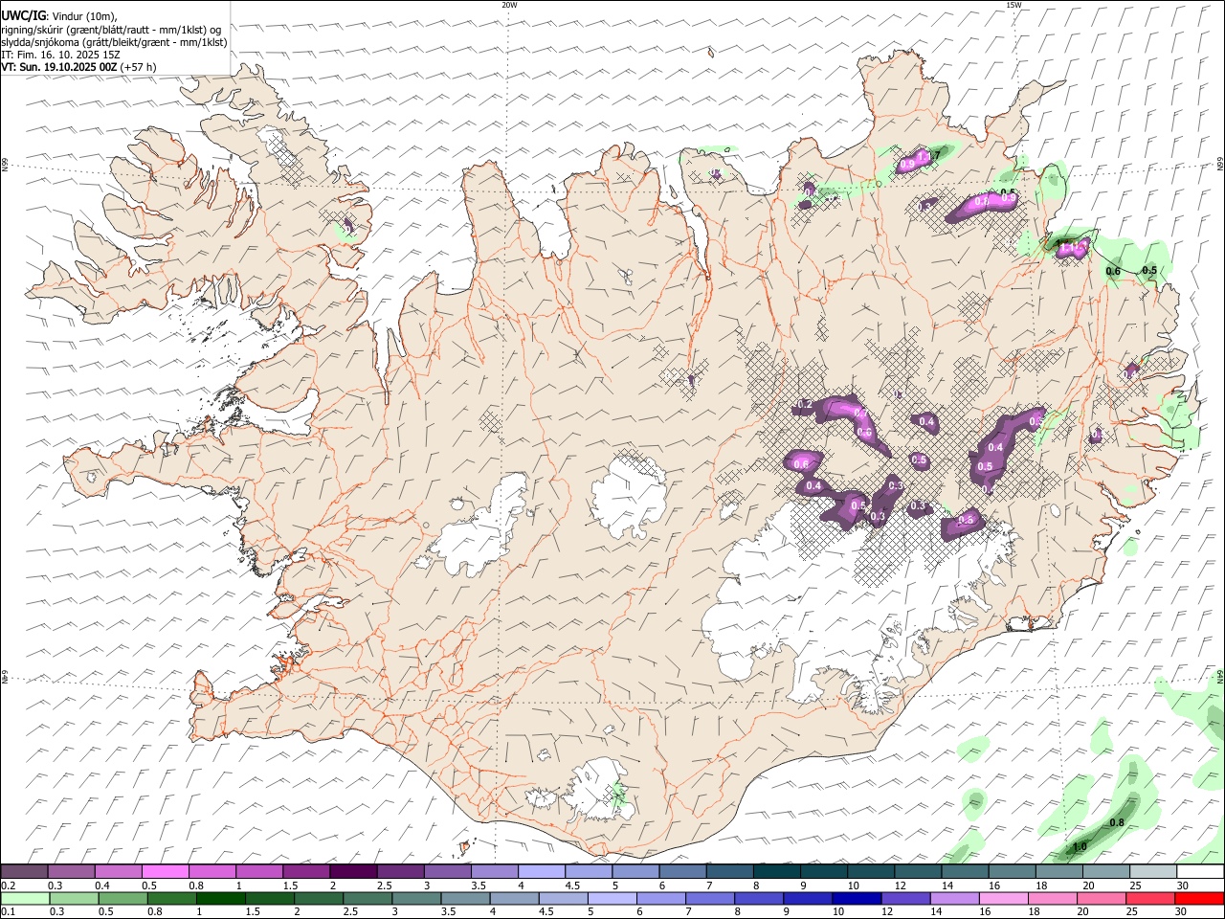Viewport: 1225px width, 919px height.
Task: Click the 20W longitude label
Action: 509,5
